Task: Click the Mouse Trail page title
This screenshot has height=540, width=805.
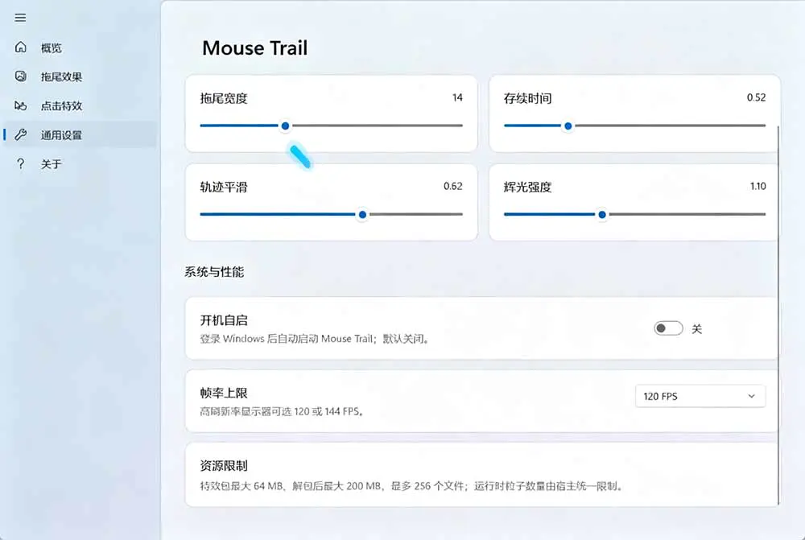Action: (x=255, y=48)
